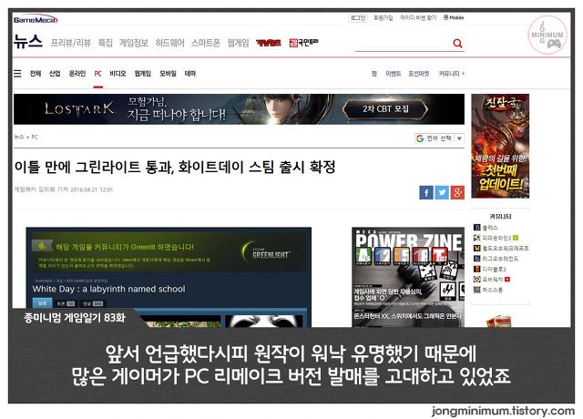Open the 짱 link beside 이벤트
Viewport: 583px width, 419px height.
click(x=374, y=74)
